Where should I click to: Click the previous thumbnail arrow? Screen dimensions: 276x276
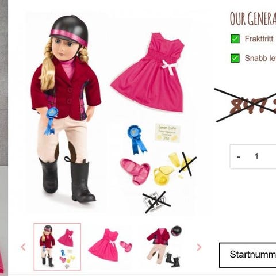tap(23, 247)
